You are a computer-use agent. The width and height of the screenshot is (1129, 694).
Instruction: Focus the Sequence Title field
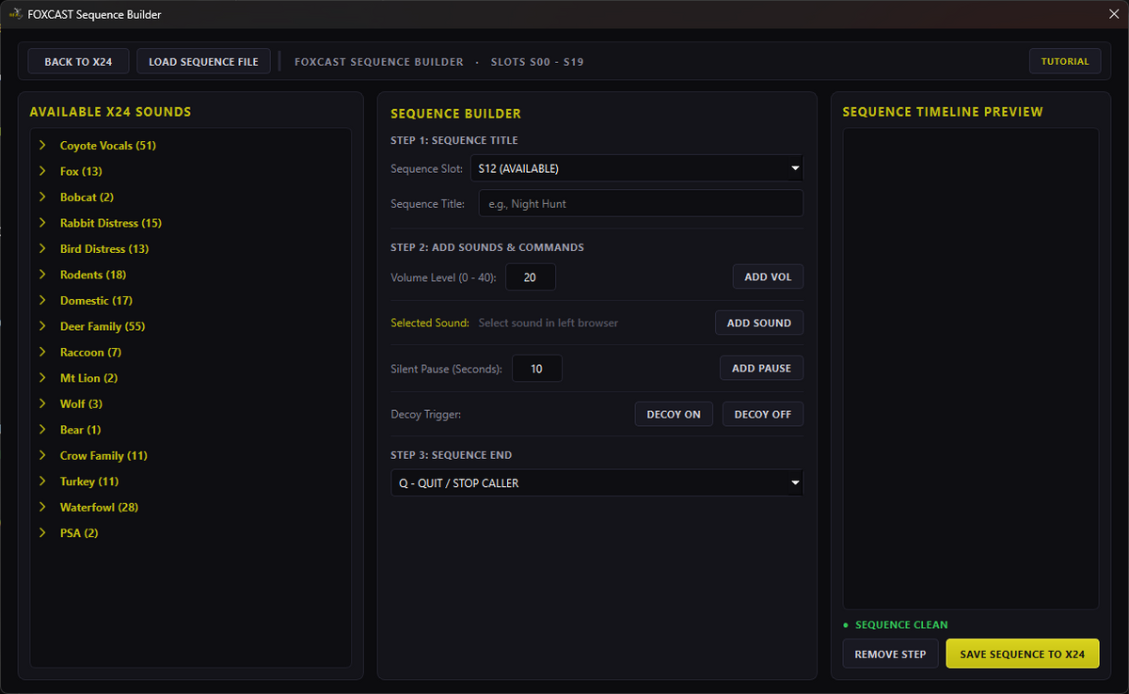(x=641, y=203)
